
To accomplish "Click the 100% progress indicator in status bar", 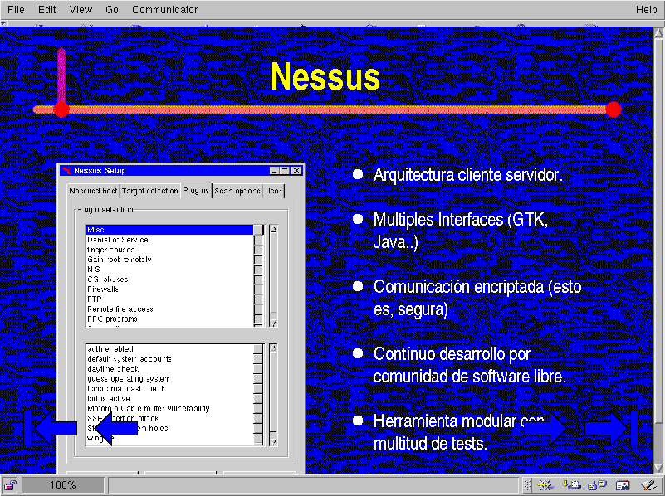I will click(x=63, y=485).
